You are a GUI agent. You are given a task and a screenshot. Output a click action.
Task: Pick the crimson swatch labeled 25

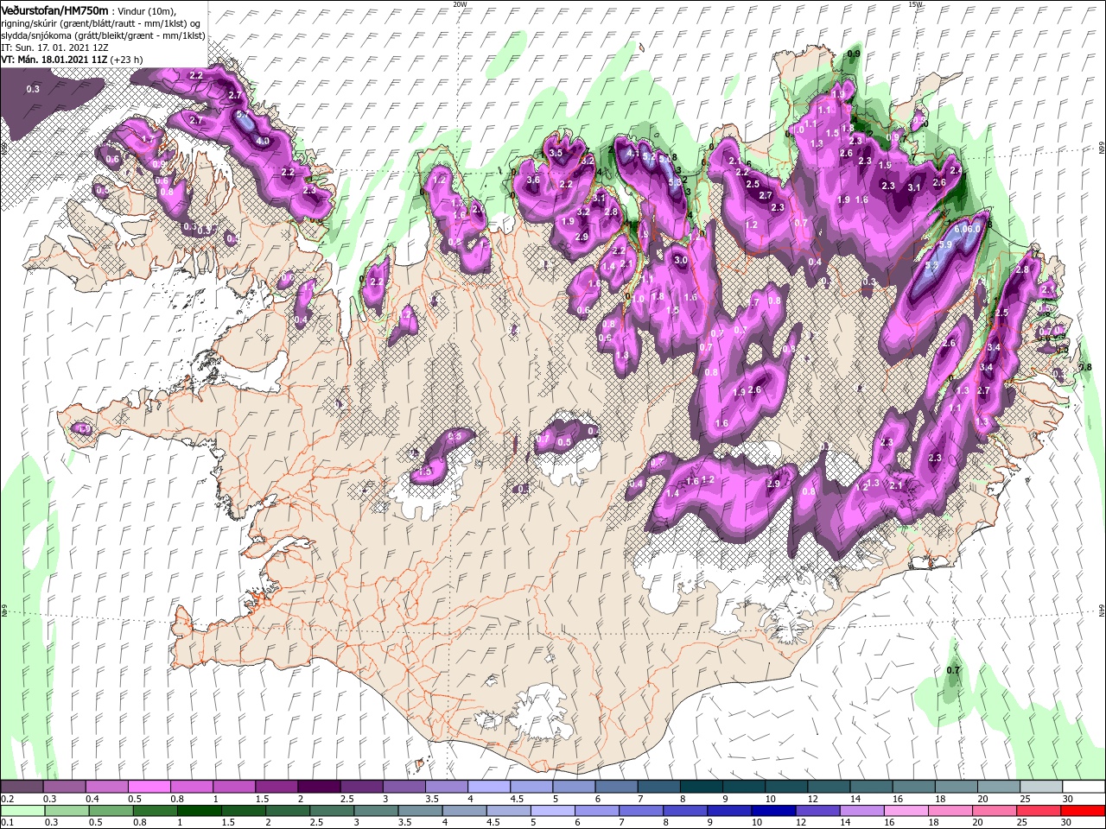point(1039,810)
